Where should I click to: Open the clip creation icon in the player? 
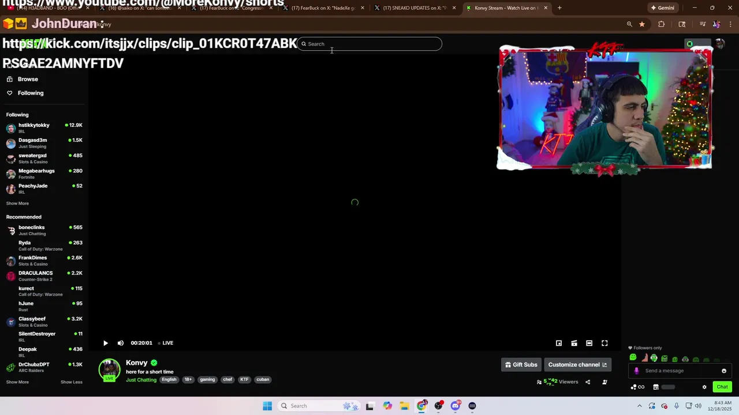(x=574, y=343)
